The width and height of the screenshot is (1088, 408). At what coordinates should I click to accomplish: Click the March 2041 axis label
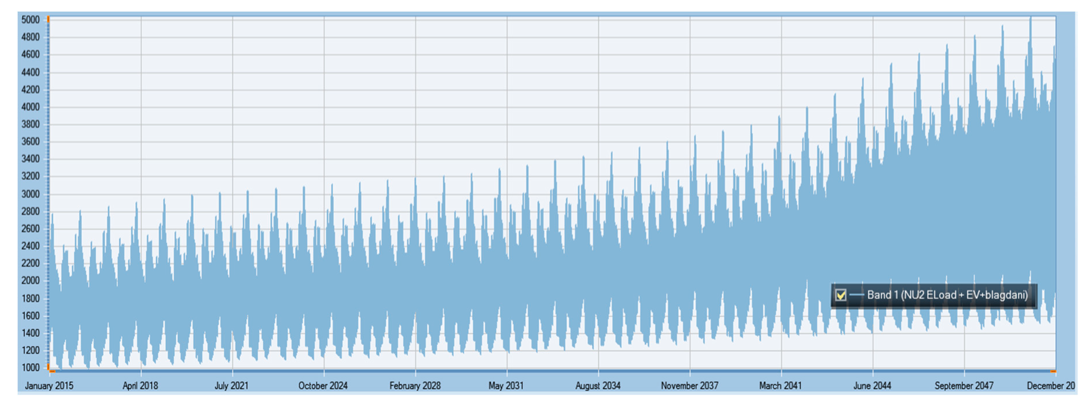coord(781,386)
